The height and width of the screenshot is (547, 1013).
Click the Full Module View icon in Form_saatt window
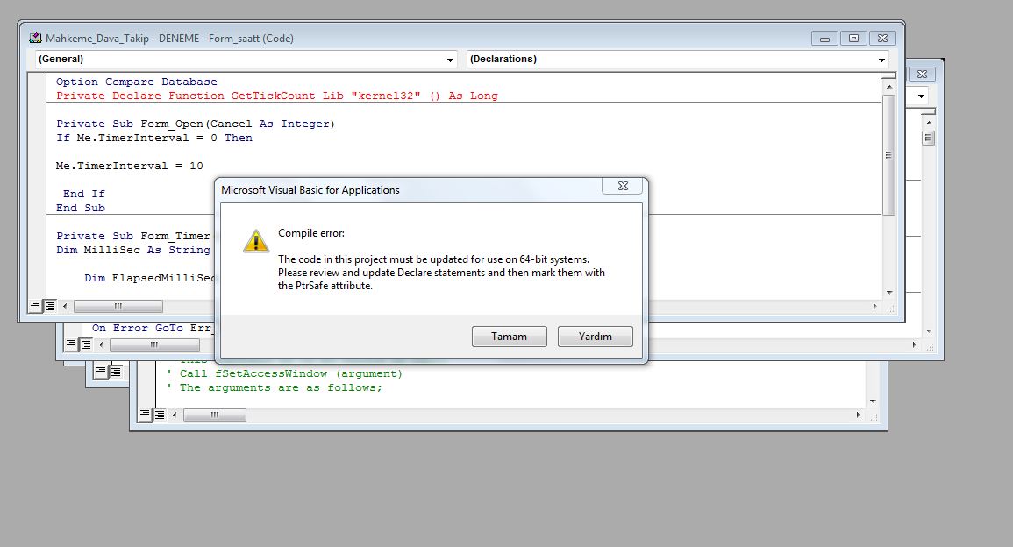(49, 306)
